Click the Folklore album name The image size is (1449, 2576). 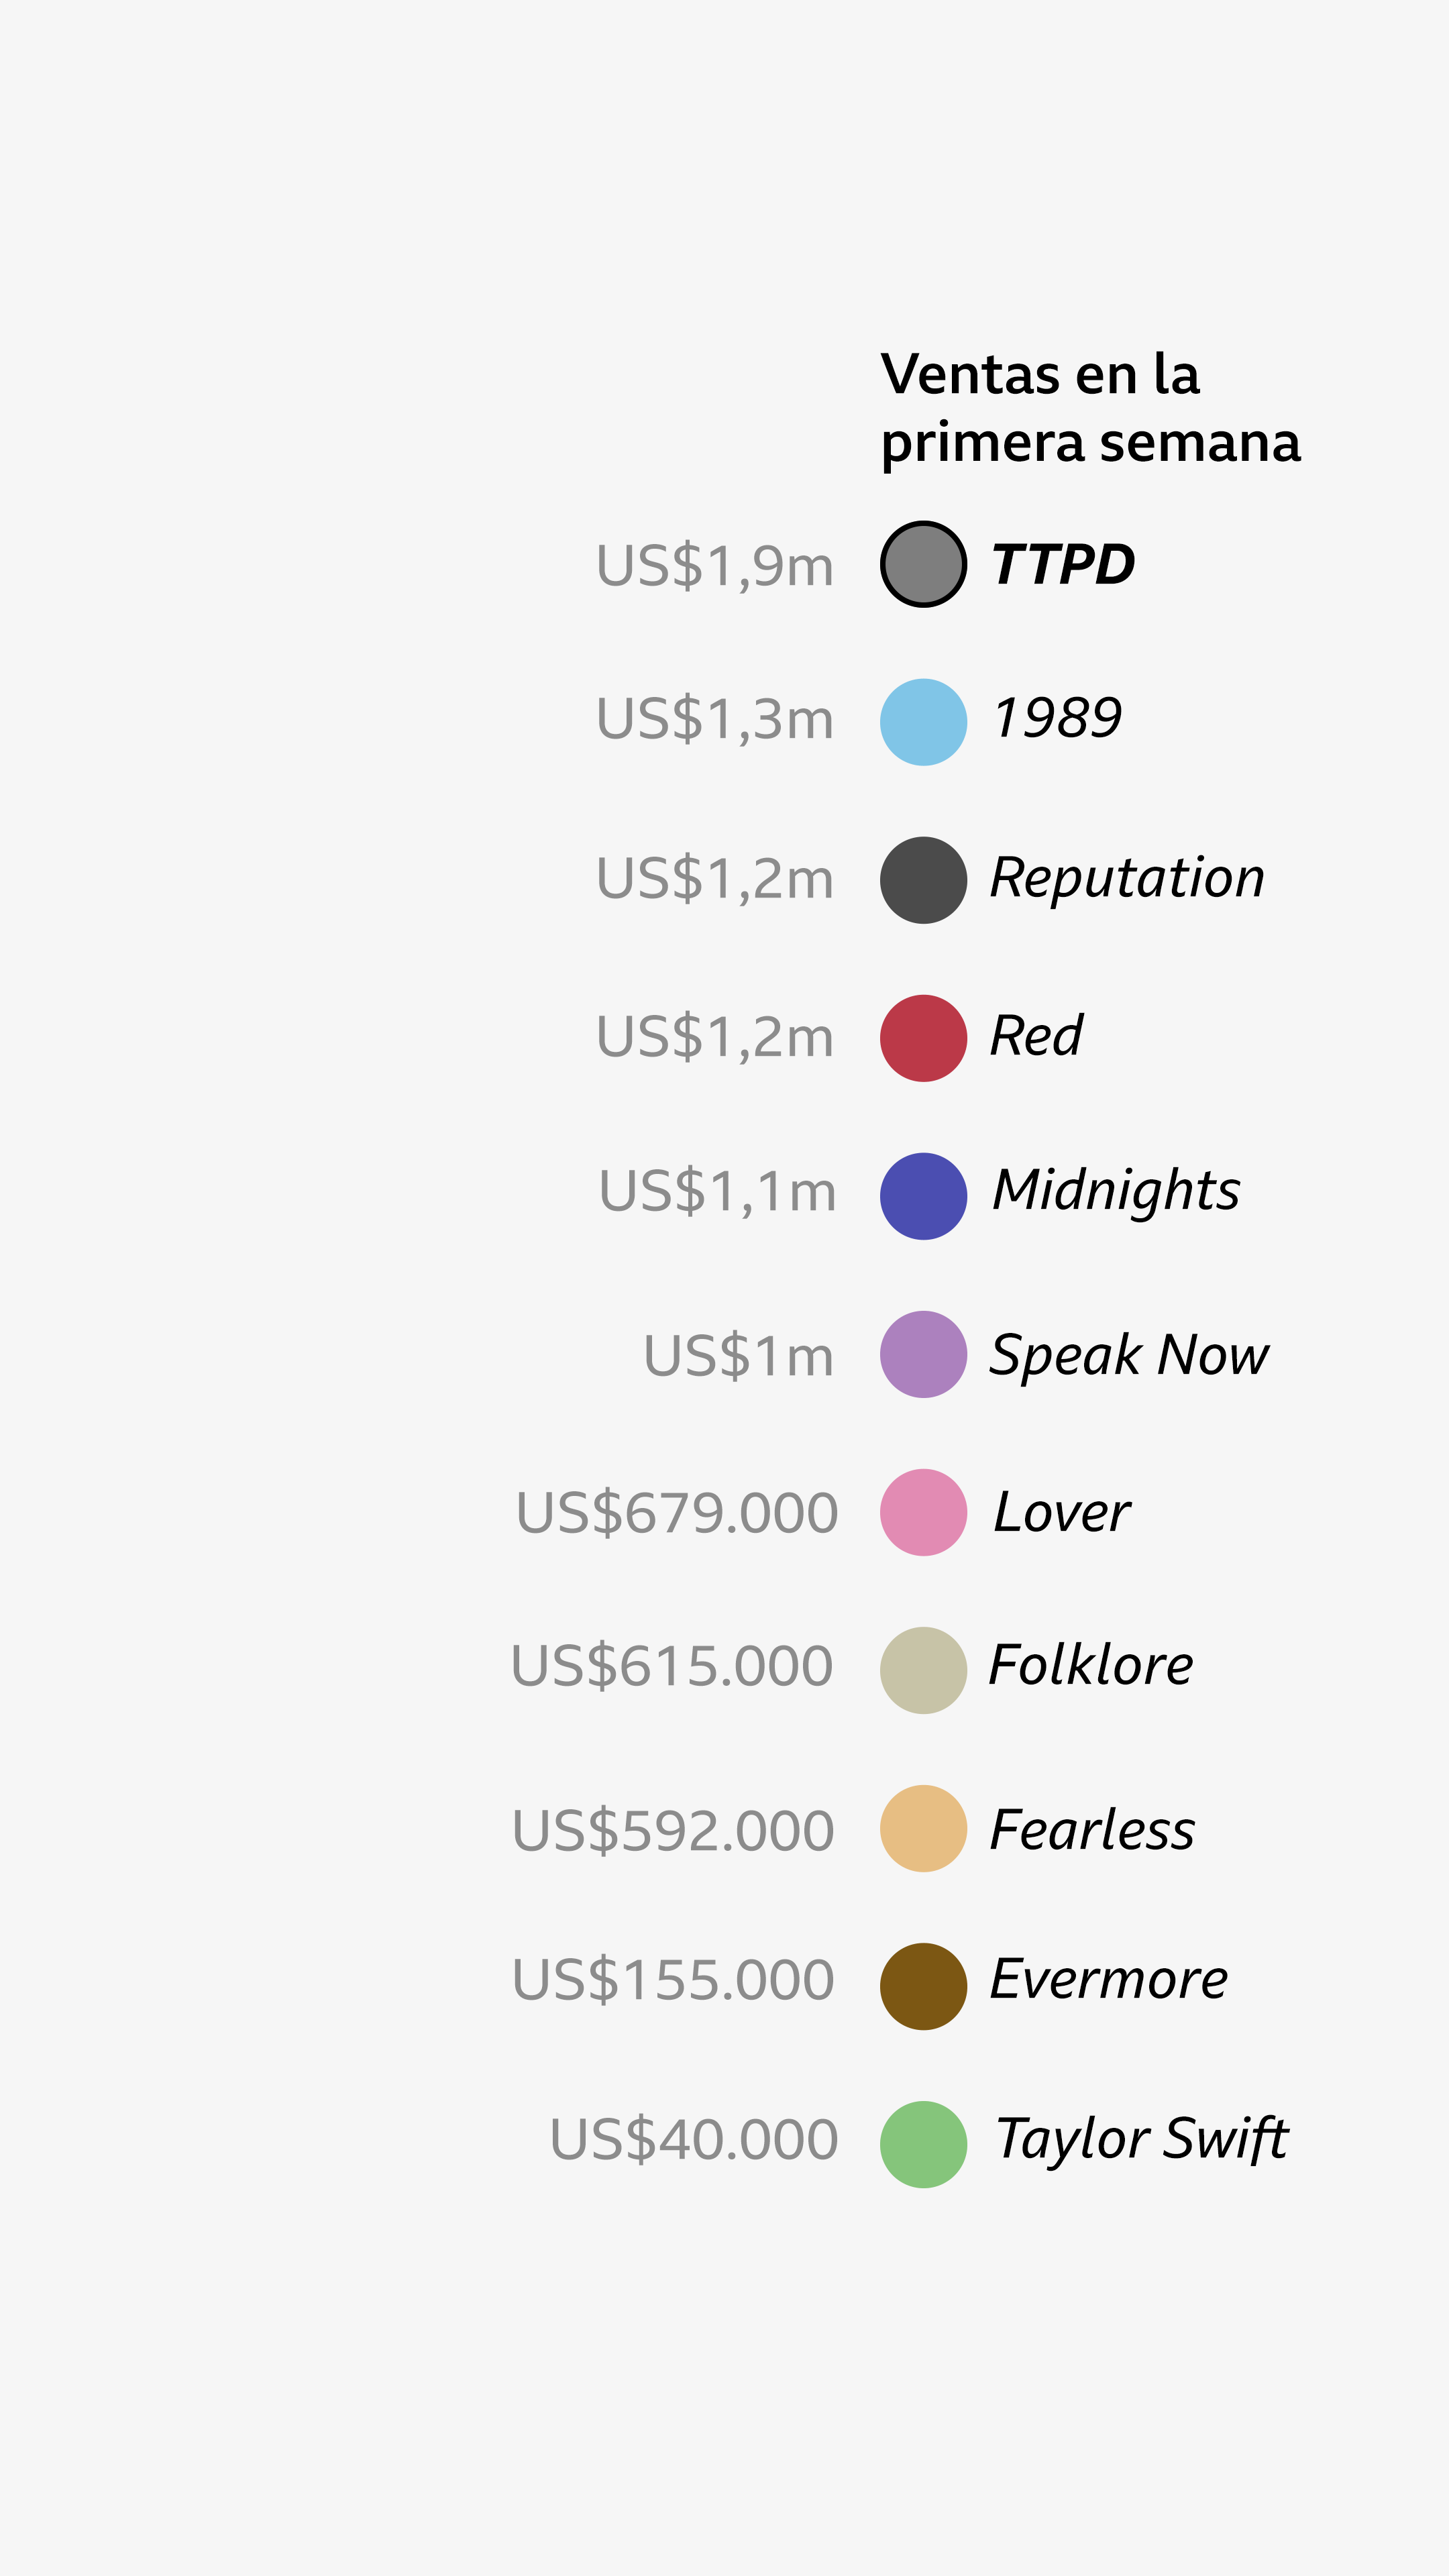tap(1090, 1666)
